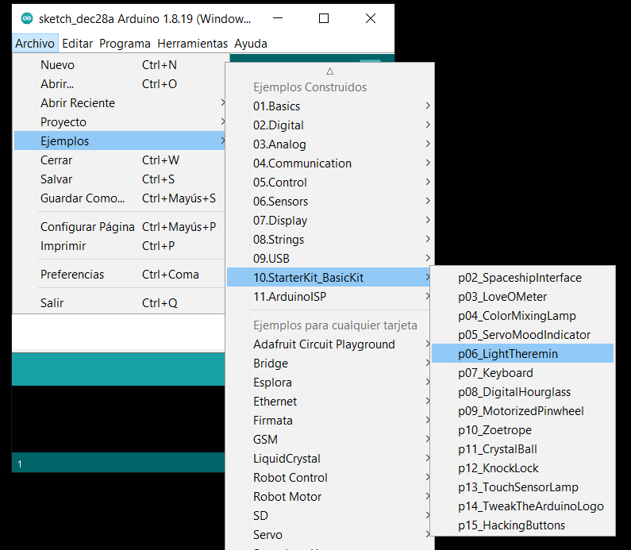Expand the Ejemplos submenu

(x=119, y=140)
